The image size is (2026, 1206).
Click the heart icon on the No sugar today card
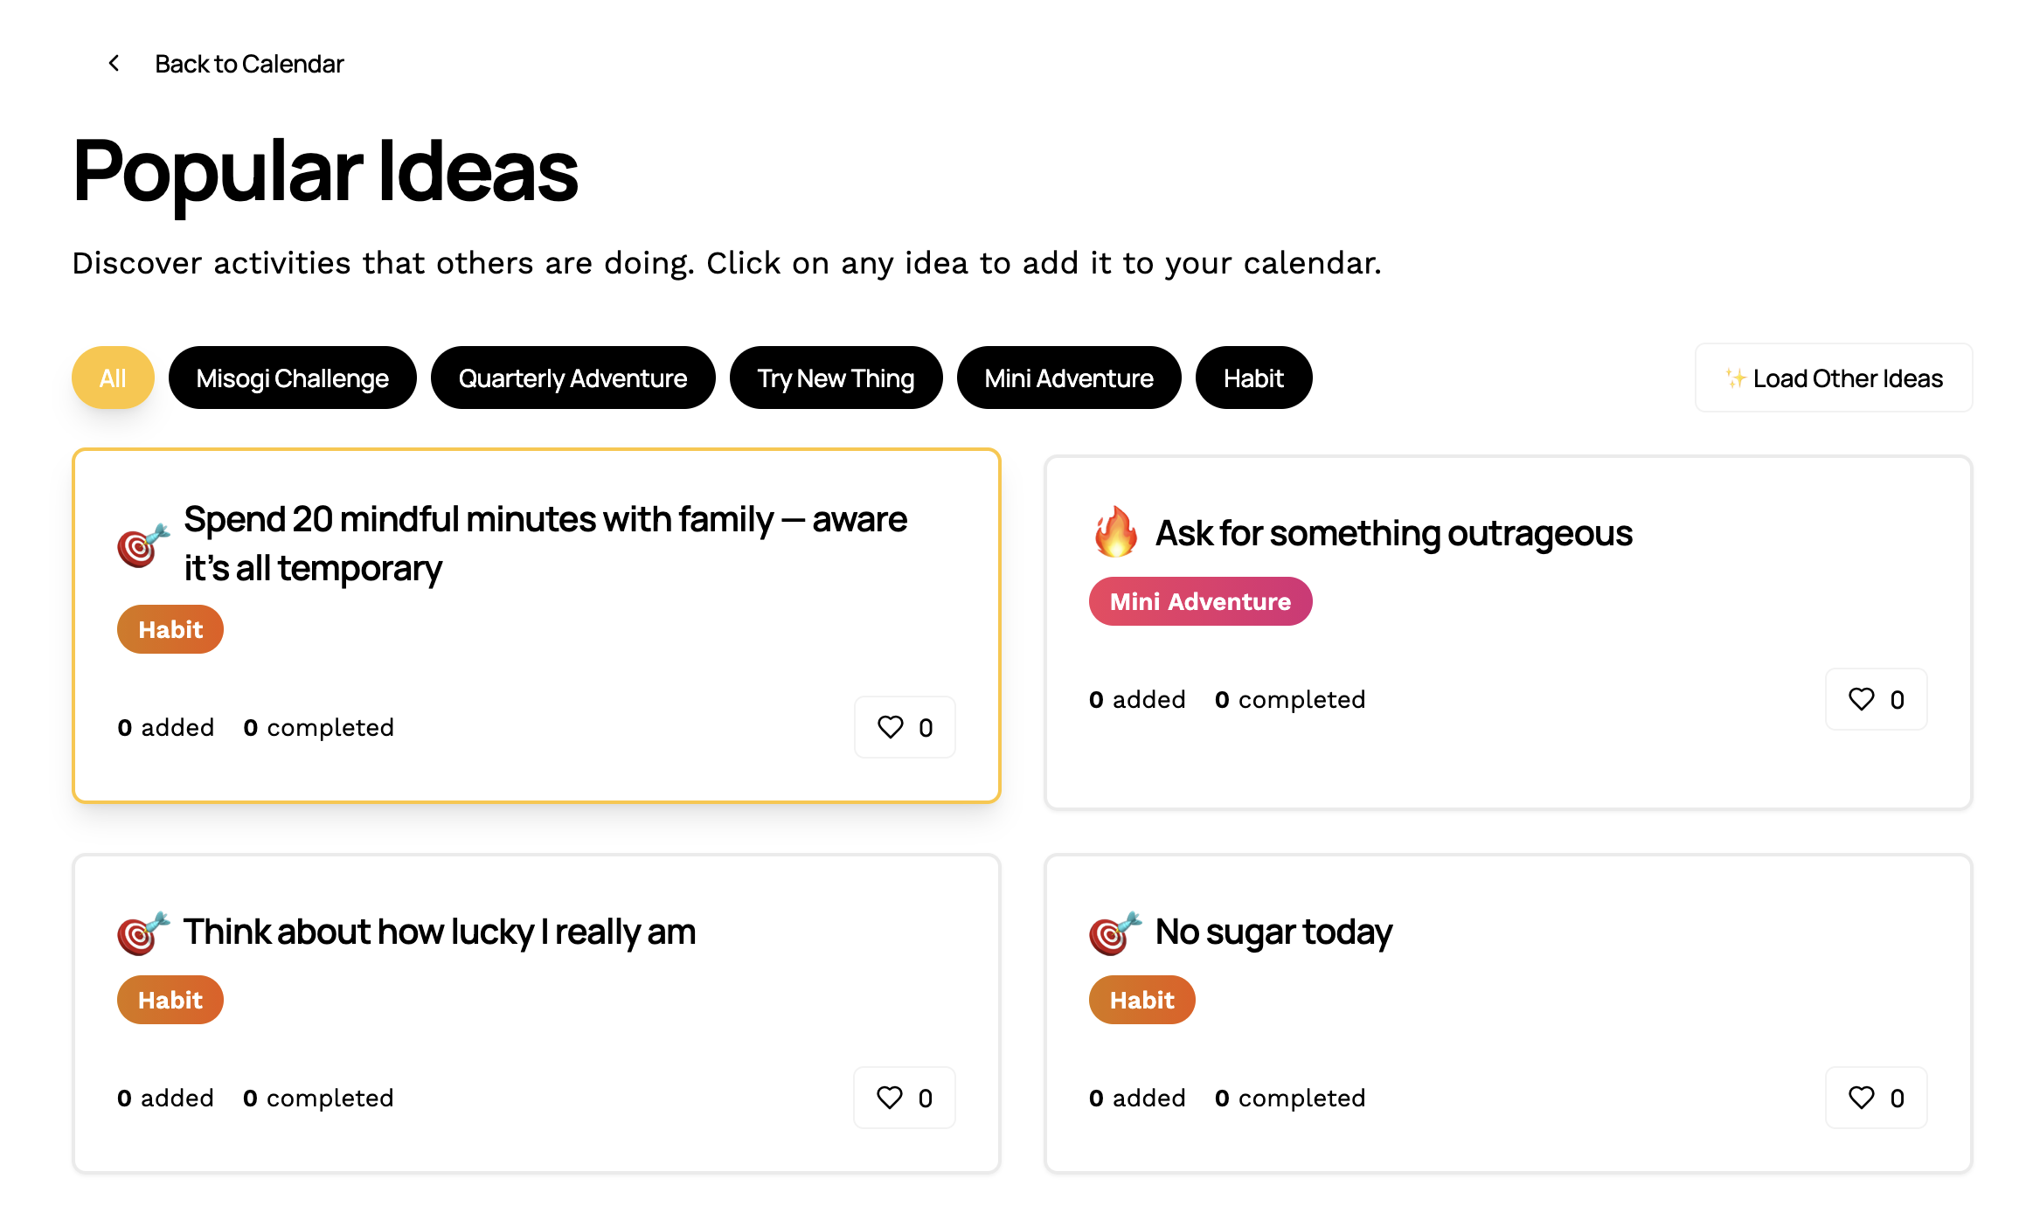pos(1863,1097)
